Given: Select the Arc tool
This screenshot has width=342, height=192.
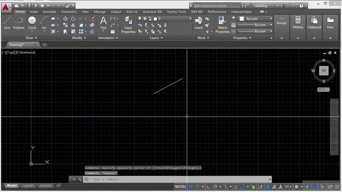Looking at the screenshot, I should (44, 23).
